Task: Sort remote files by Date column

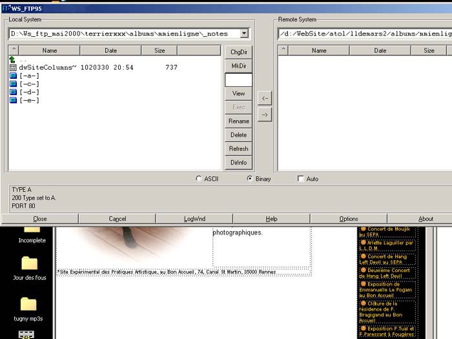Action: pyautogui.click(x=380, y=50)
